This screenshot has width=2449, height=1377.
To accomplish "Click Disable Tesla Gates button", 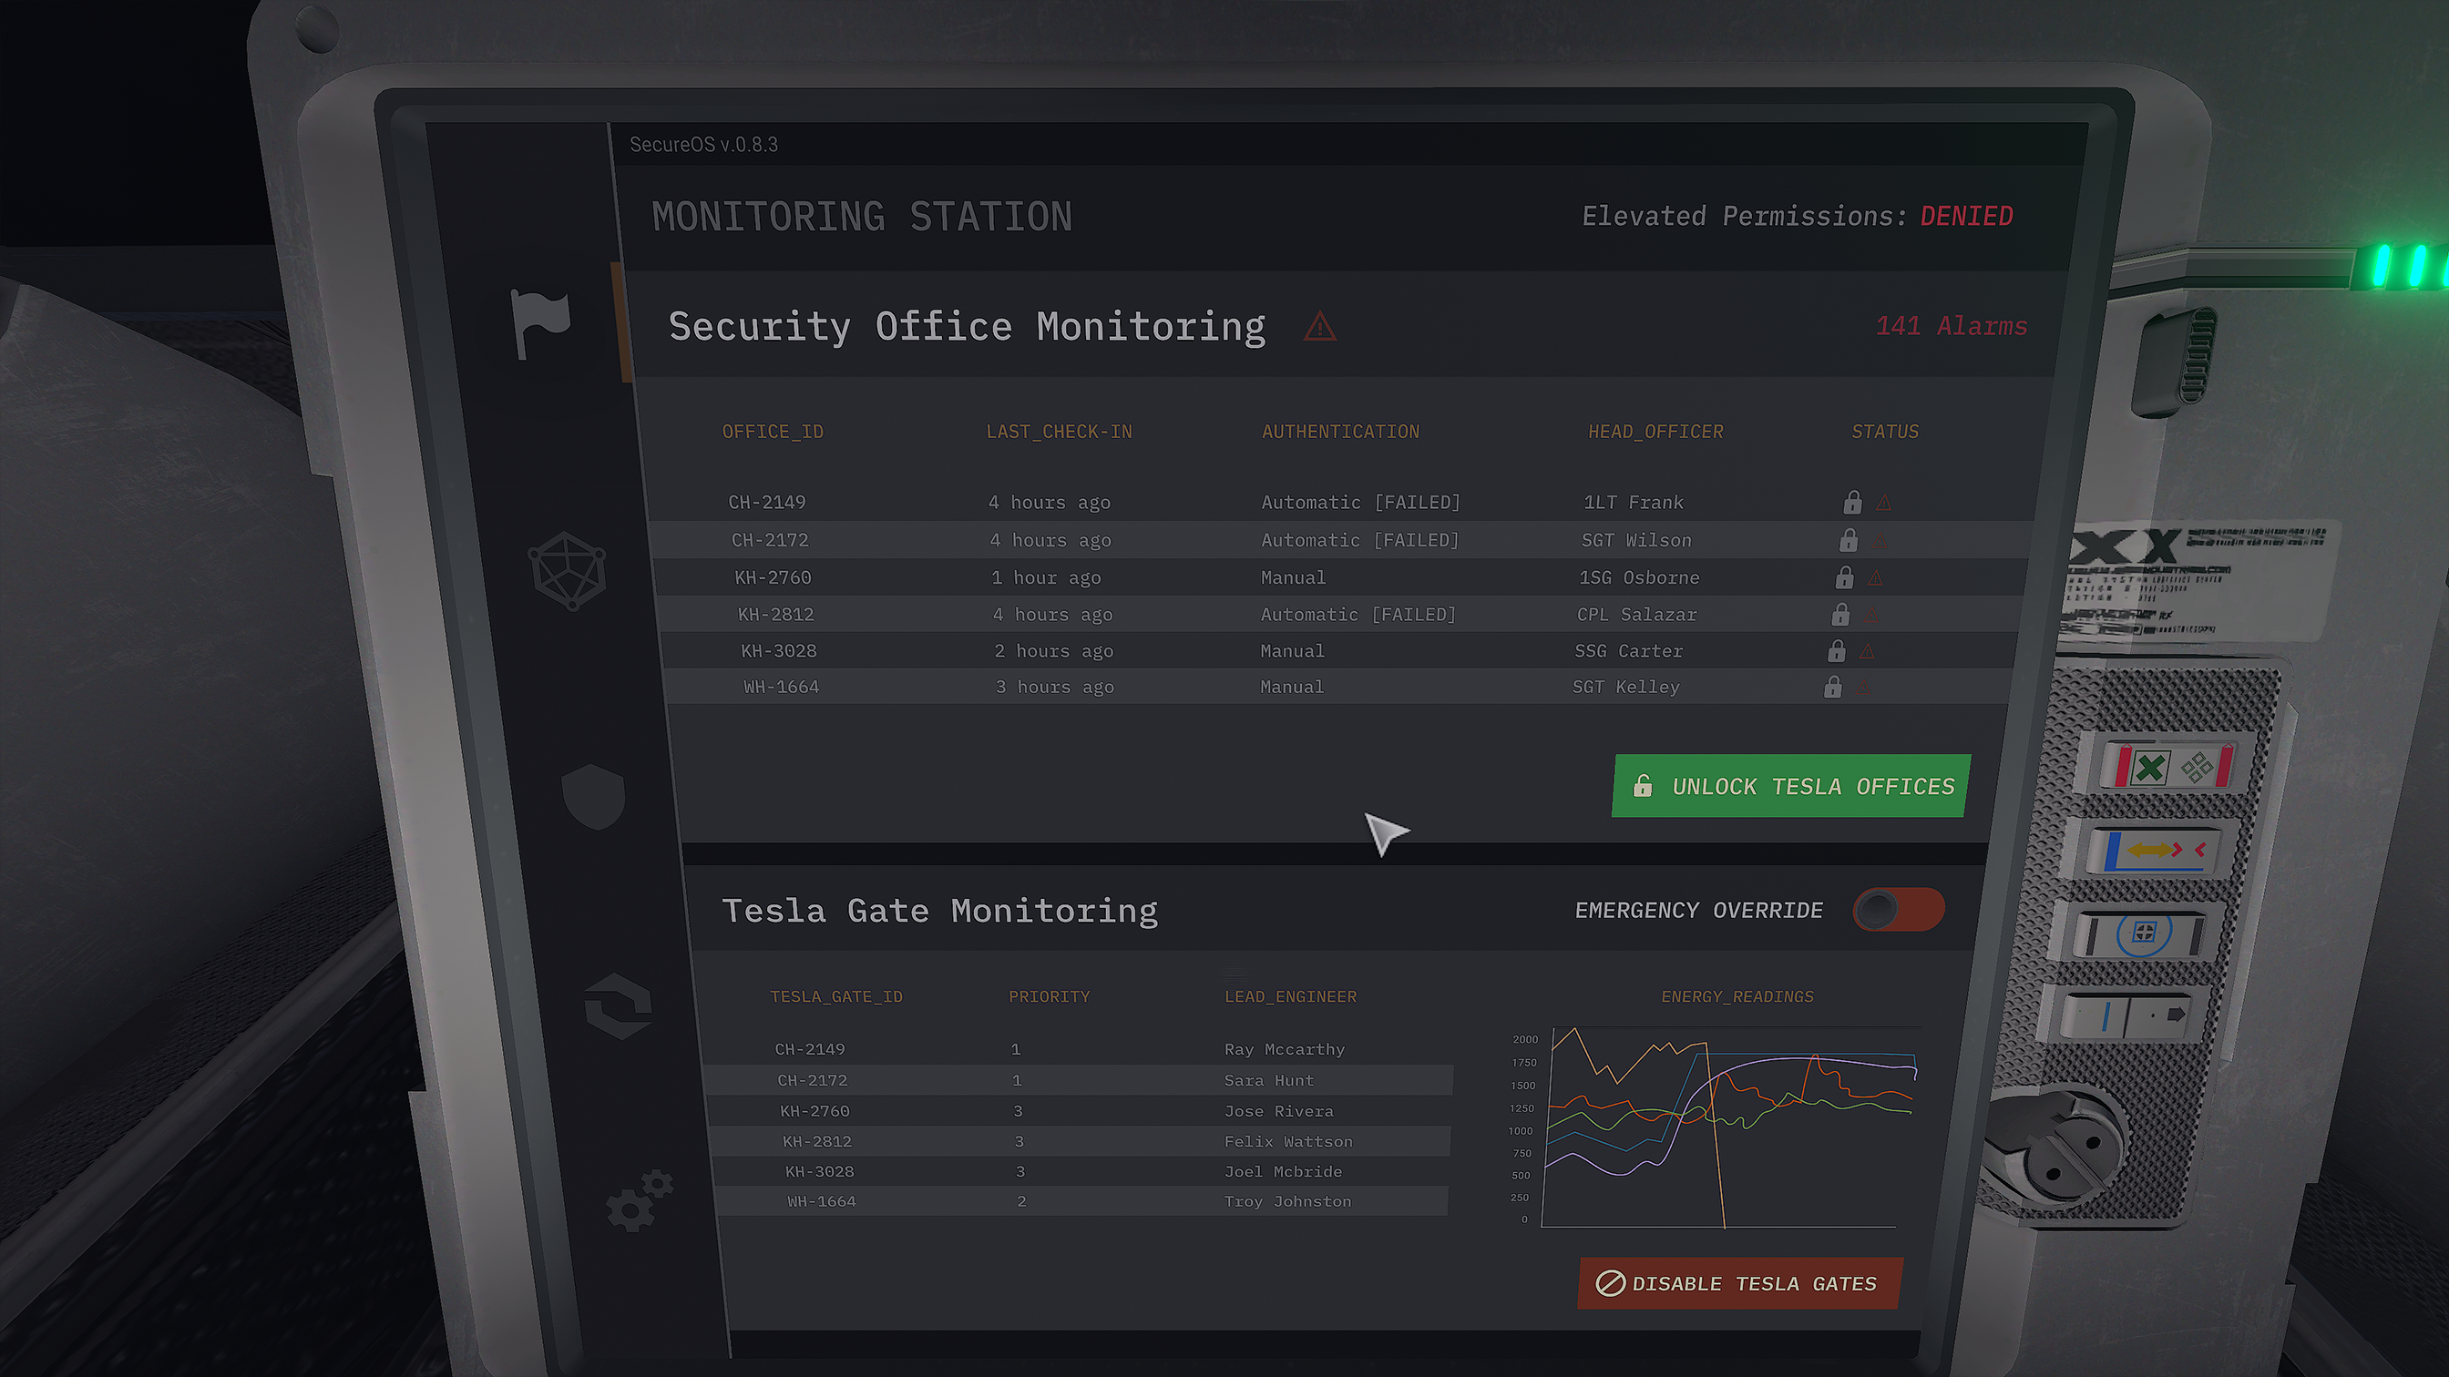I will pyautogui.click(x=1740, y=1283).
